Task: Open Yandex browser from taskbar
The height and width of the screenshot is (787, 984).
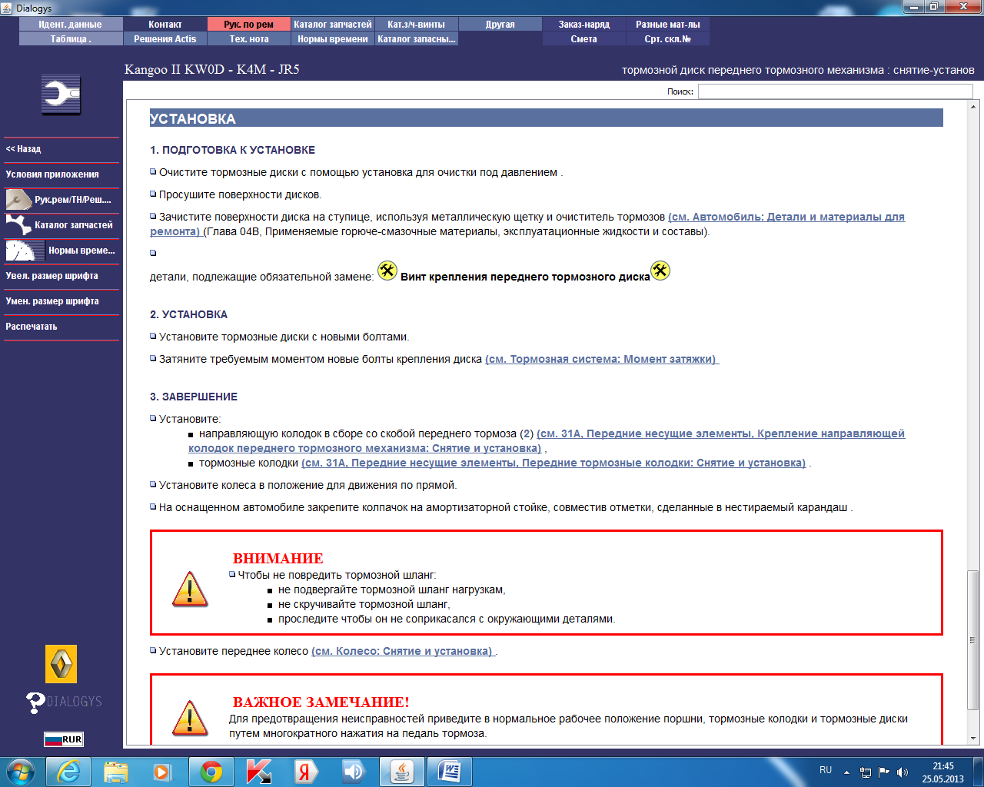Action: tap(306, 772)
